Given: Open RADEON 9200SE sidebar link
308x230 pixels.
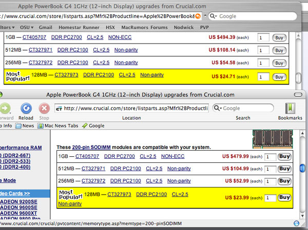Looking at the screenshot, I should point(18,201).
